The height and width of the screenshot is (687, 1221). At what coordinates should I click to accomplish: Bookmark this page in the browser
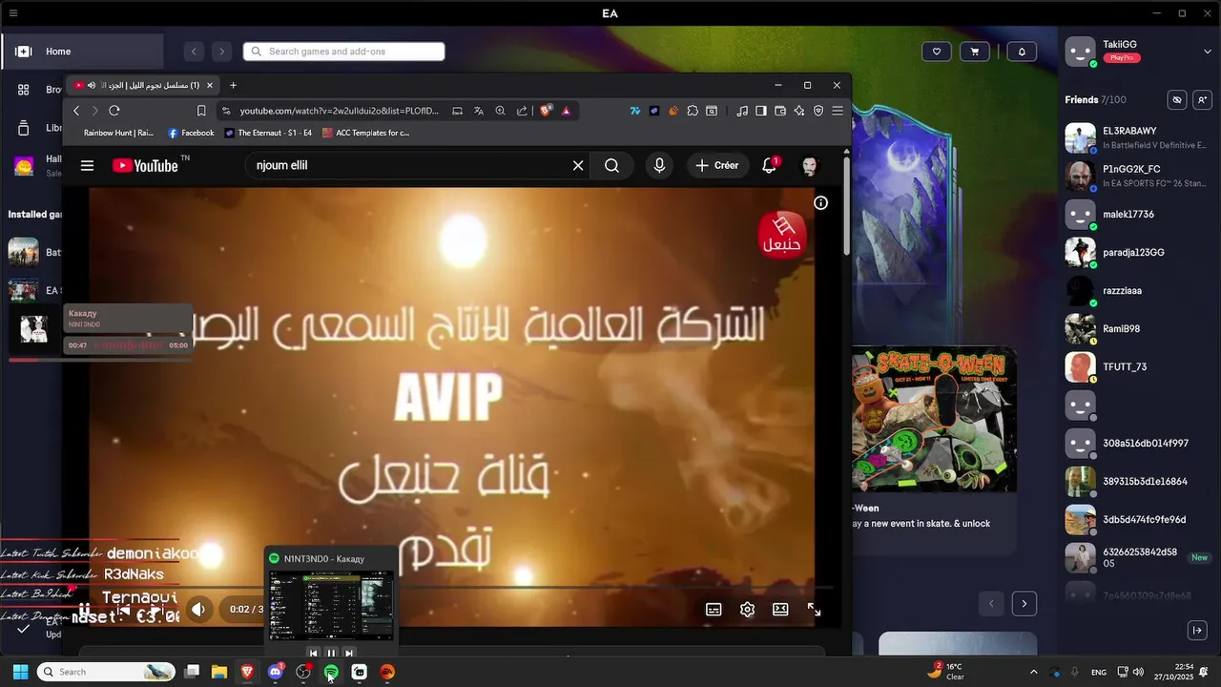click(201, 111)
